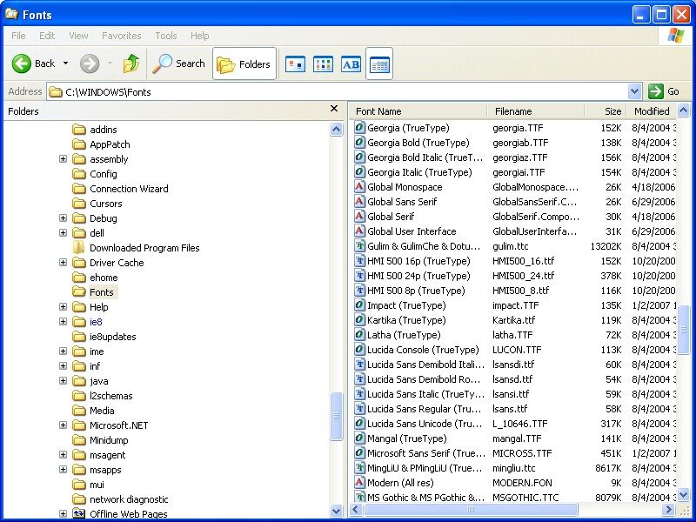
Task: Show fonts by Similarity view
Action: click(x=351, y=64)
